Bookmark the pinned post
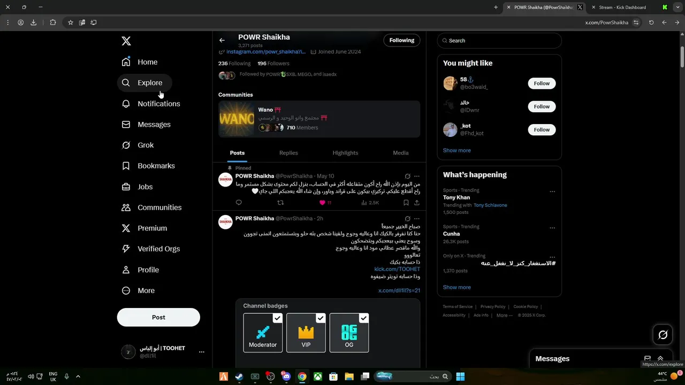 (406, 203)
